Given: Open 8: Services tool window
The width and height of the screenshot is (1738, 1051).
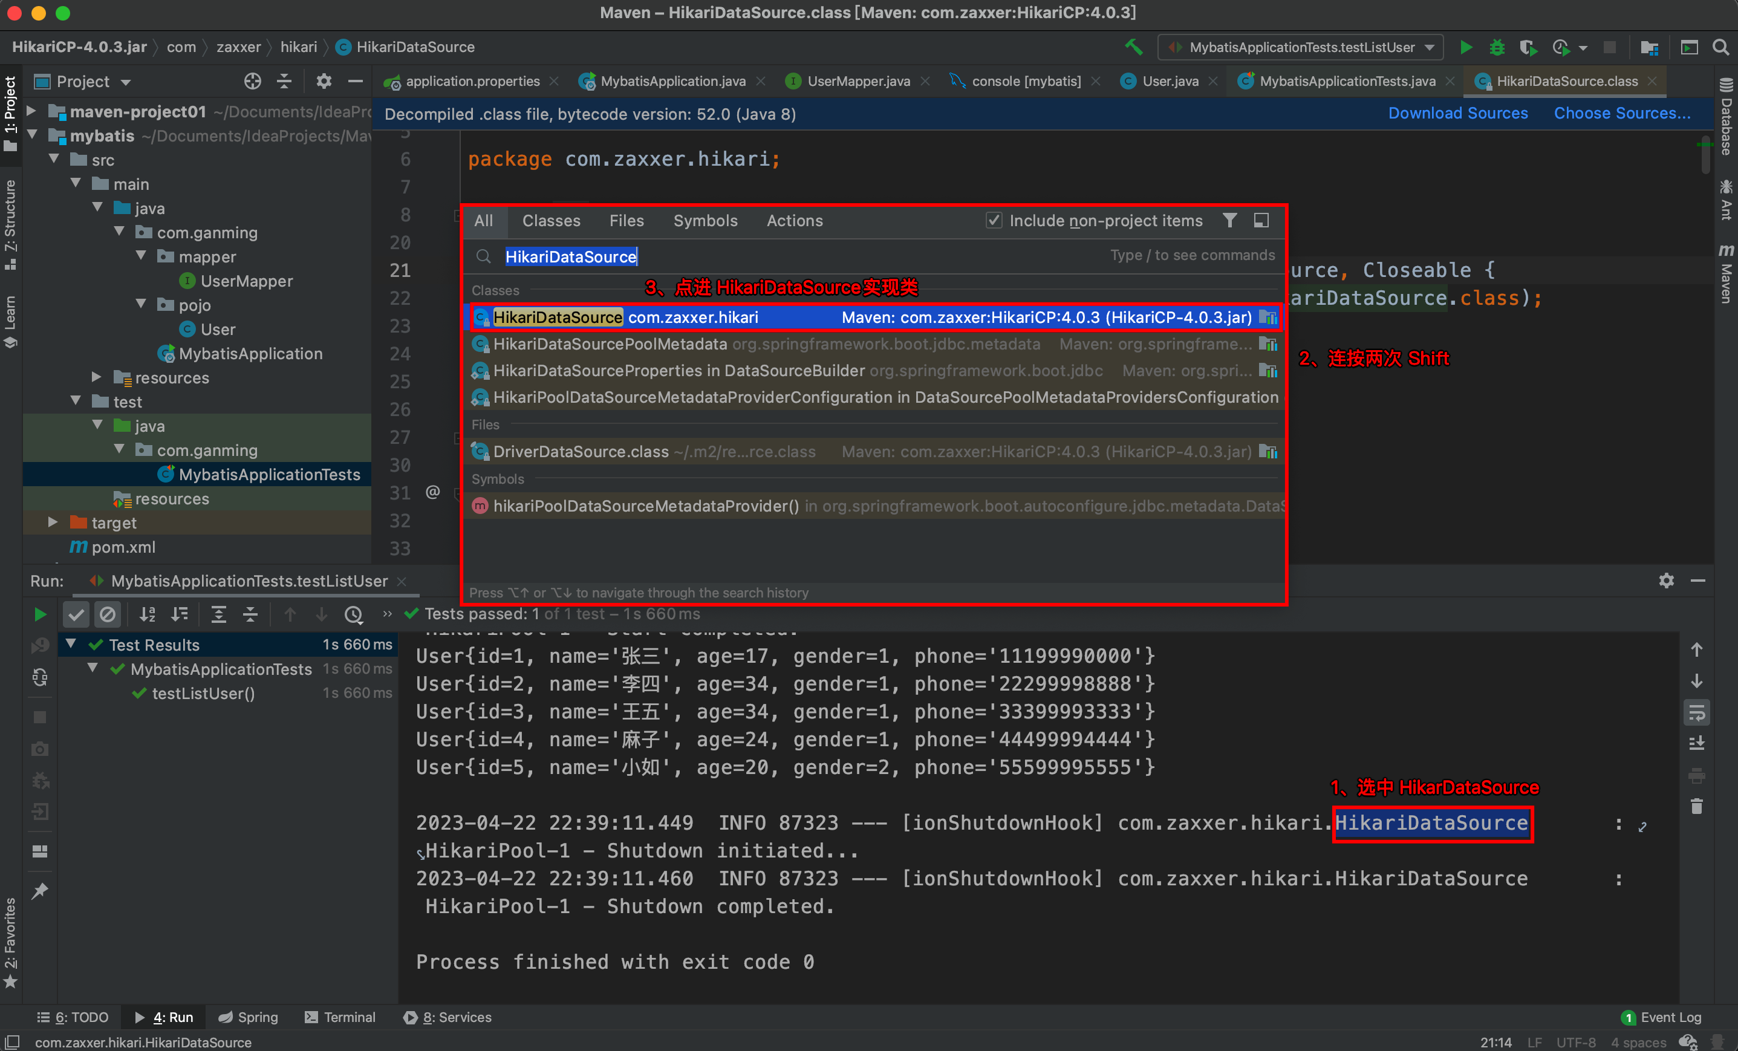Looking at the screenshot, I should [x=447, y=1017].
